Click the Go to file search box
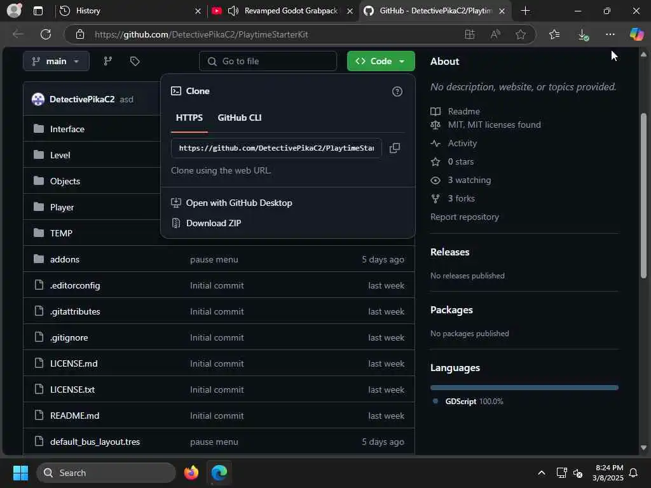 [268, 62]
